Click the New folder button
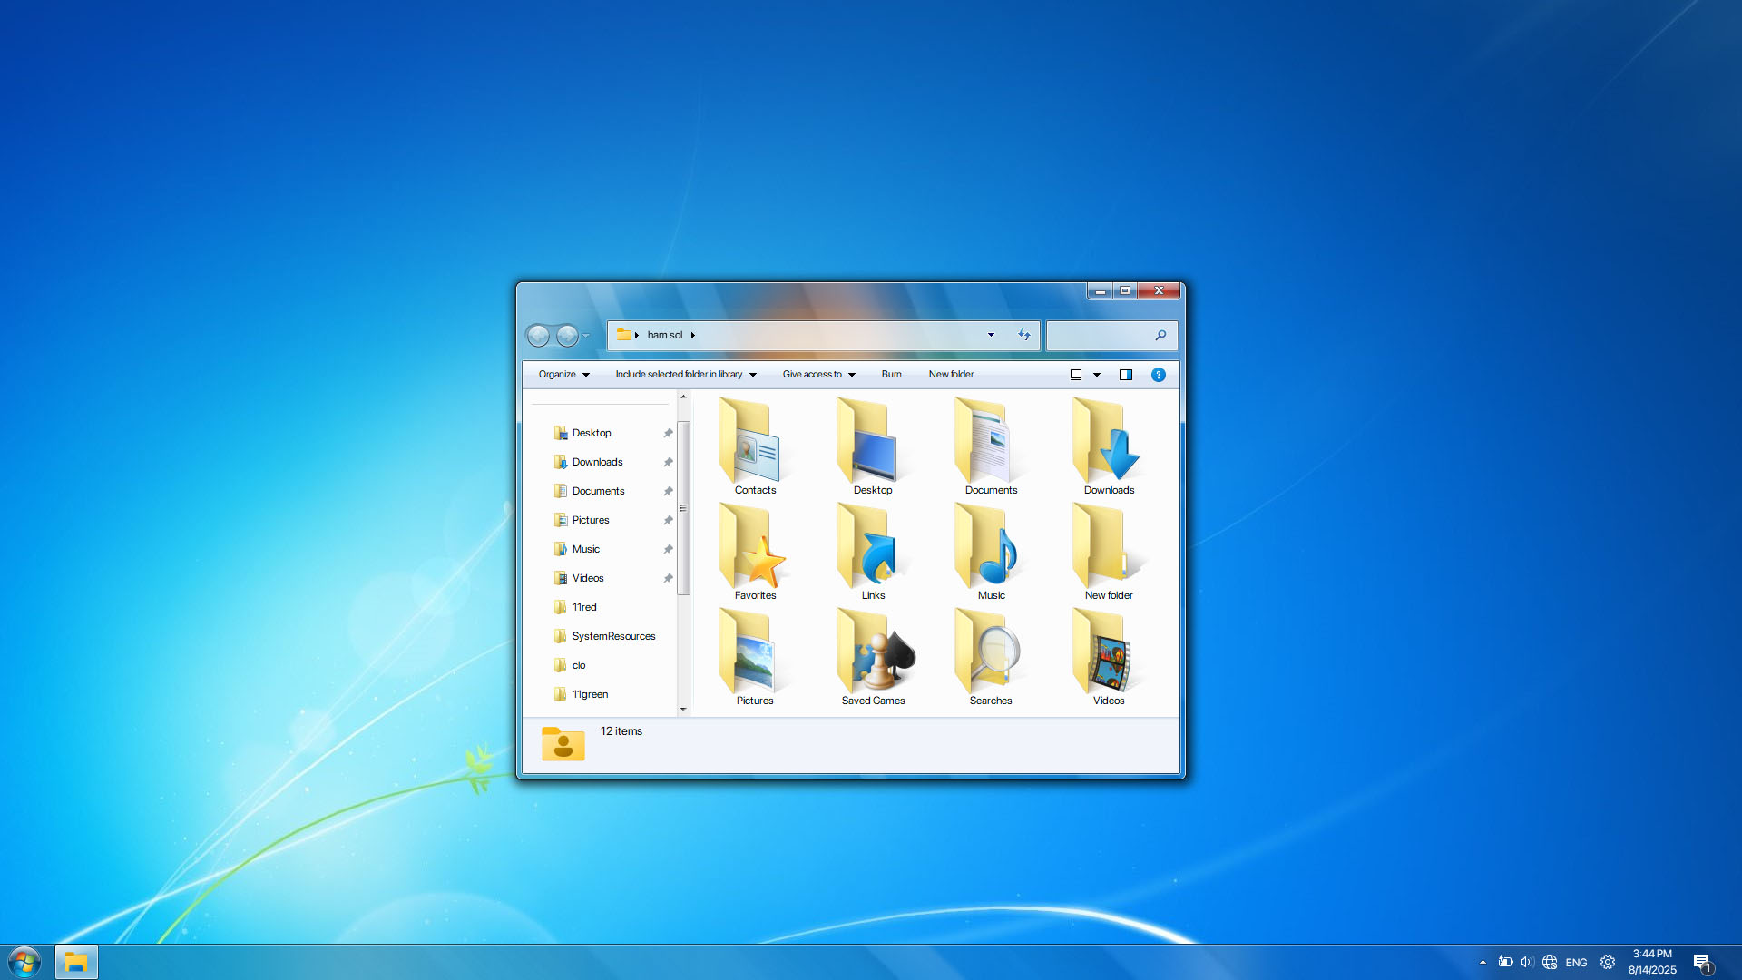The image size is (1742, 980). point(950,374)
